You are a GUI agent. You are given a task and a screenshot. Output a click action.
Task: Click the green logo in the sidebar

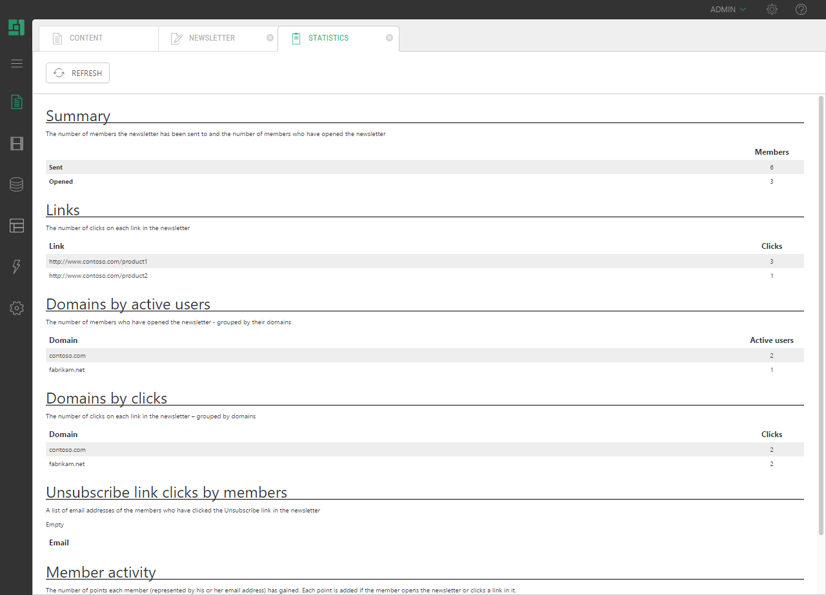(16, 28)
